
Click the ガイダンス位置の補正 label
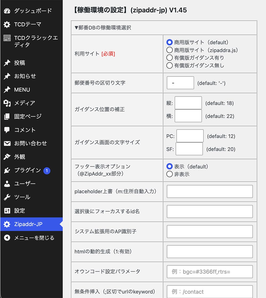click(100, 109)
